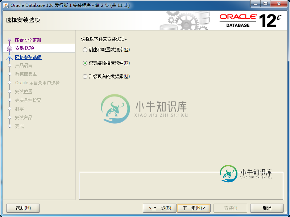The image size is (290, 217).
Task: Click the 选择安装选项 page heading
Action: [x=23, y=20]
